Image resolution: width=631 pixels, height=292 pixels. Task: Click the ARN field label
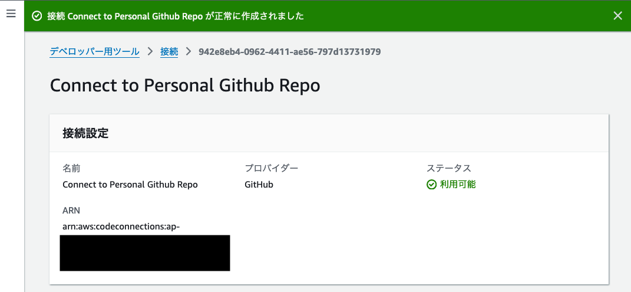tap(71, 210)
